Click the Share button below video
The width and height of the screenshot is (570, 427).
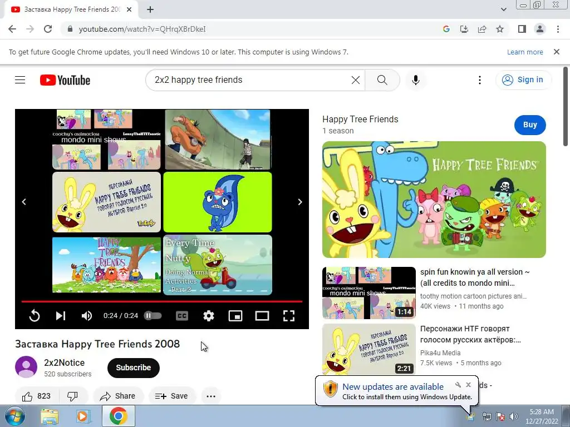click(118, 396)
